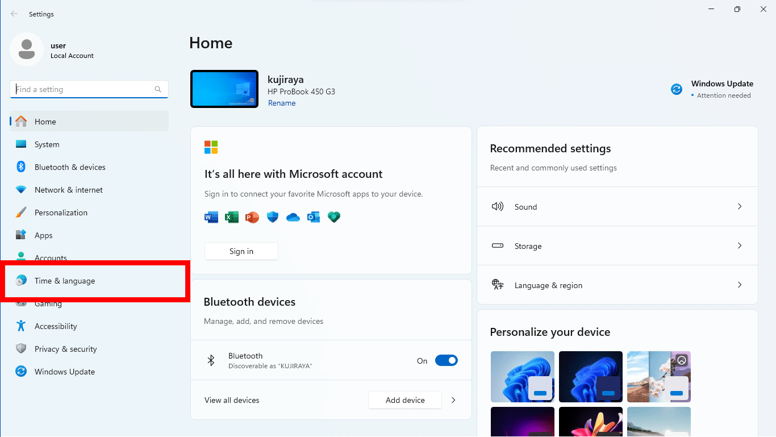Click the user profile avatar picture
Viewport: 776px width, 437px height.
(26, 49)
